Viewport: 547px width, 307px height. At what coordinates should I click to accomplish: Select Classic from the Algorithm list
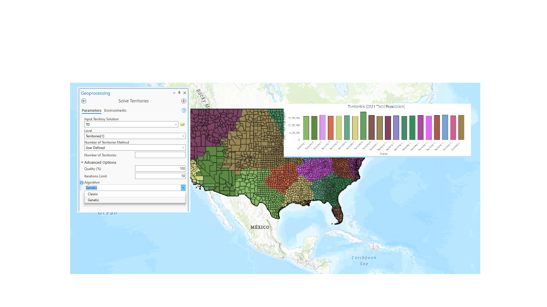pyautogui.click(x=93, y=194)
